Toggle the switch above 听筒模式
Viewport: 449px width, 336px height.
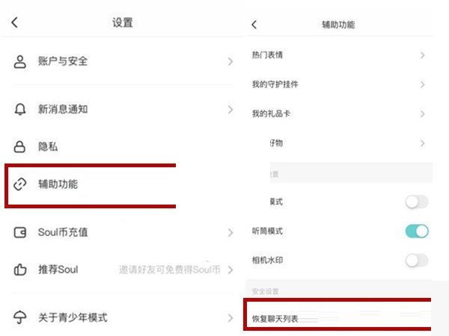[x=416, y=202]
